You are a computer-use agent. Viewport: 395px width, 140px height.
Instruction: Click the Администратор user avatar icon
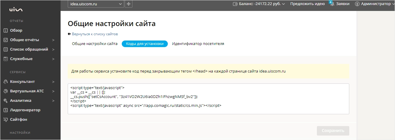coord(357,4)
